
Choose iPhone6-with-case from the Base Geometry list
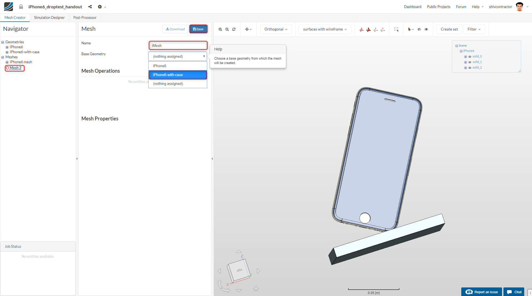point(178,75)
